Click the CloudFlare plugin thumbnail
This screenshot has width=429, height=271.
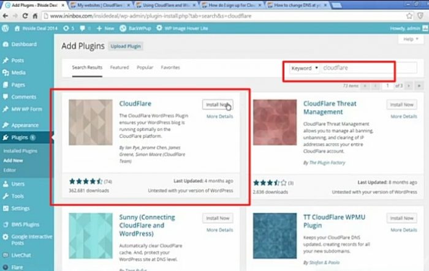coord(91,122)
